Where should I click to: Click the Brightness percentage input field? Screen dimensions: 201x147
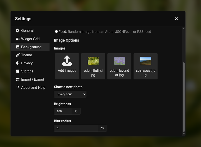(63, 111)
